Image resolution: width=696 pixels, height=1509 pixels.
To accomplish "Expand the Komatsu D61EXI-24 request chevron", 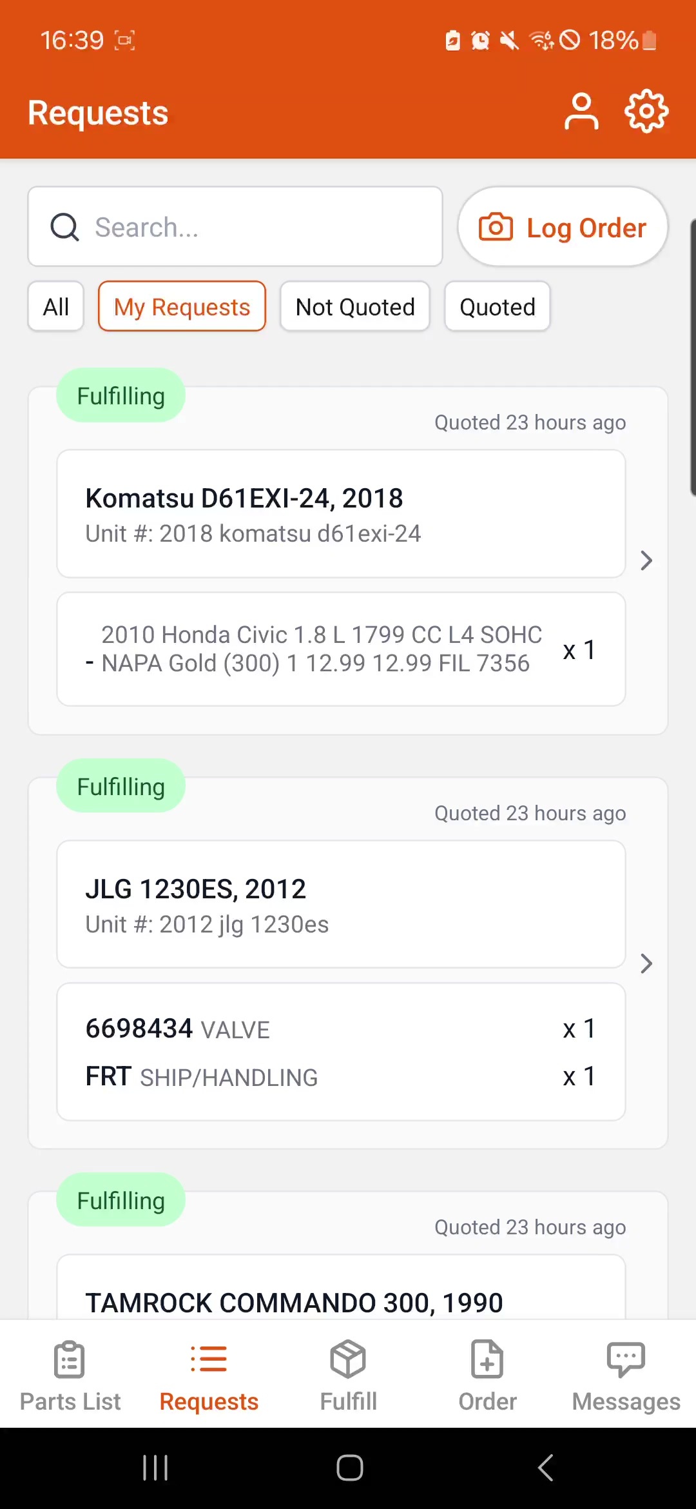I will 646,560.
